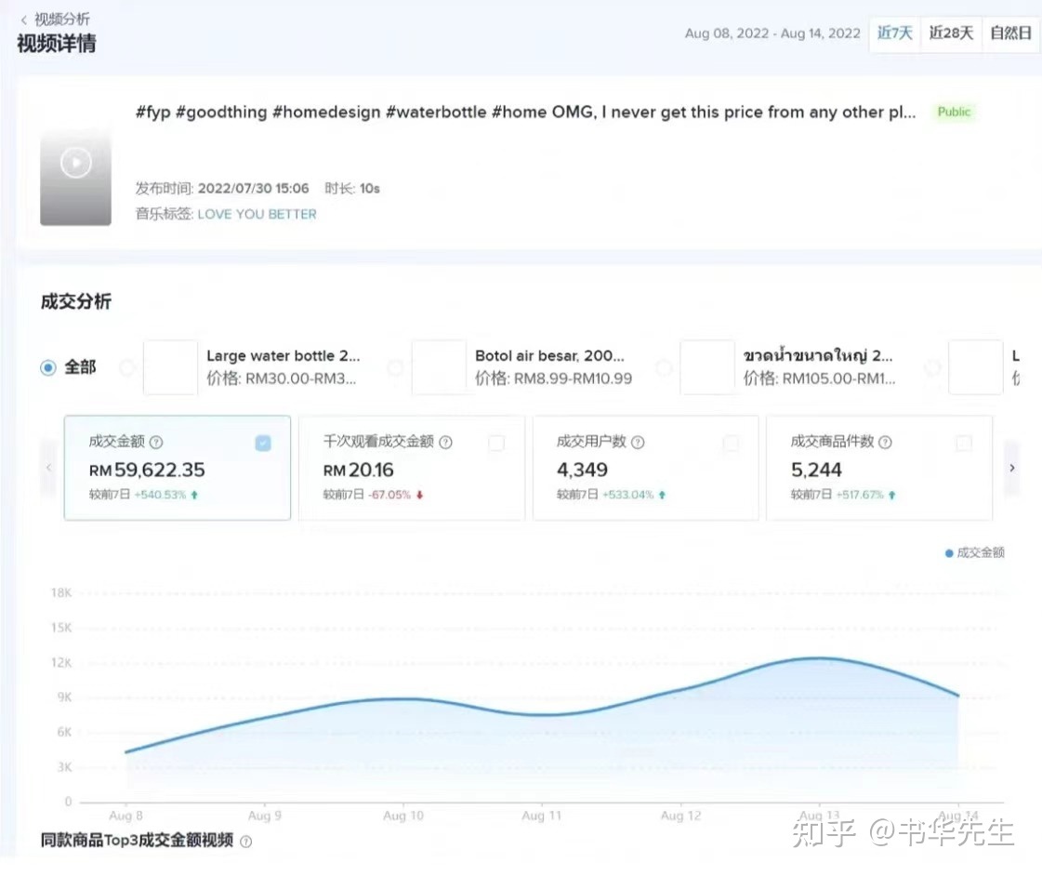The width and height of the screenshot is (1042, 876).
Task: Click the green Public status label
Action: [954, 112]
